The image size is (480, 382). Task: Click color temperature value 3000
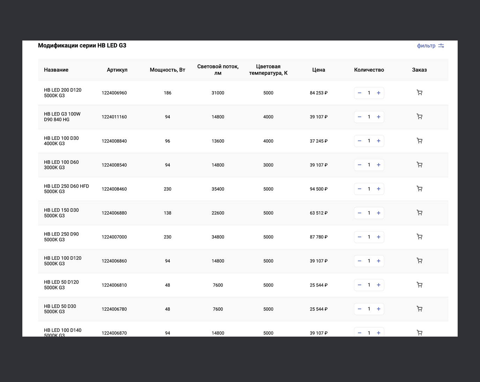[268, 165]
